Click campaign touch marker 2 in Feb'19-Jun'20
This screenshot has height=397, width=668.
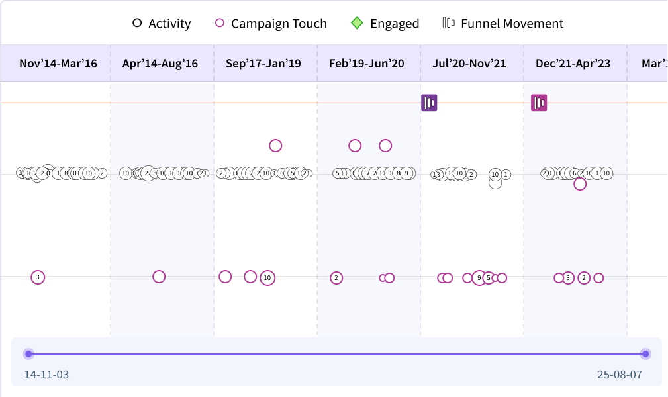[336, 278]
